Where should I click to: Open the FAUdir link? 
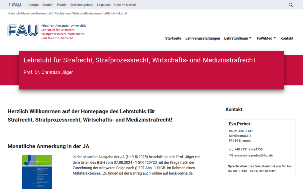[62, 5]
